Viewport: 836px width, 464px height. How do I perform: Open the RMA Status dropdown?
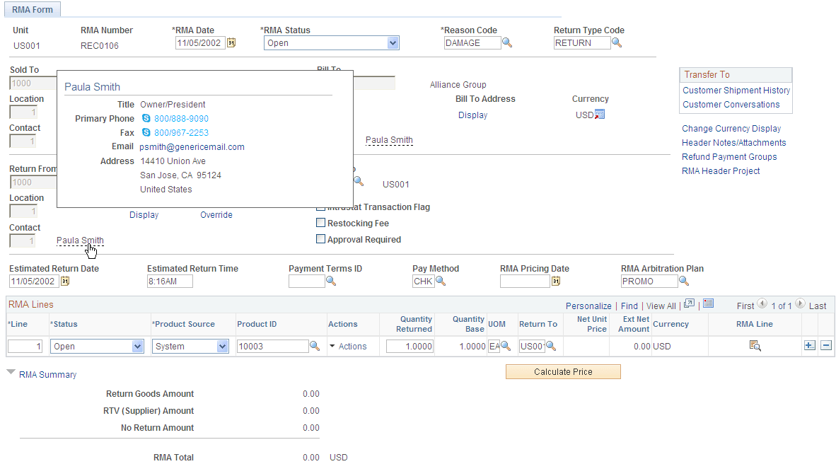coord(393,42)
